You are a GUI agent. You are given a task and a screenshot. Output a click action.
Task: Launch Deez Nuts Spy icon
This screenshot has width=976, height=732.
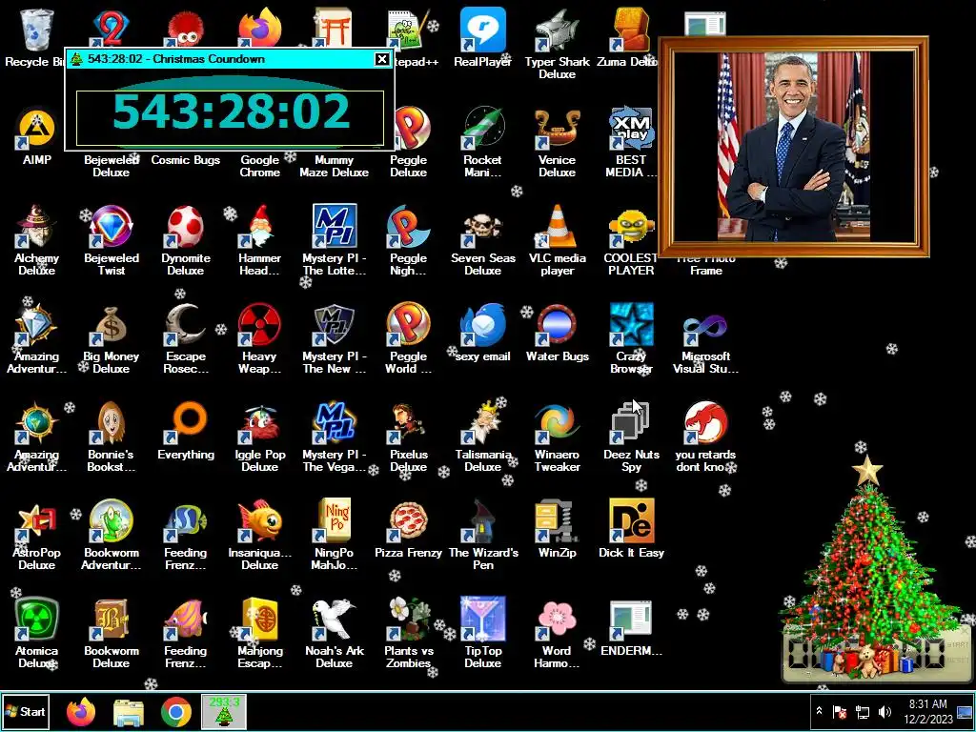click(631, 423)
